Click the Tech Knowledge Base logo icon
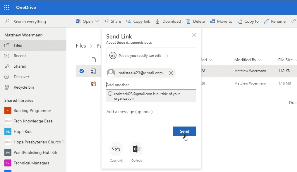The image size is (297, 172). [x=8, y=121]
